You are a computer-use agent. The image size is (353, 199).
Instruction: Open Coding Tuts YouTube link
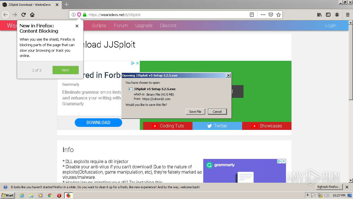[x=168, y=126]
